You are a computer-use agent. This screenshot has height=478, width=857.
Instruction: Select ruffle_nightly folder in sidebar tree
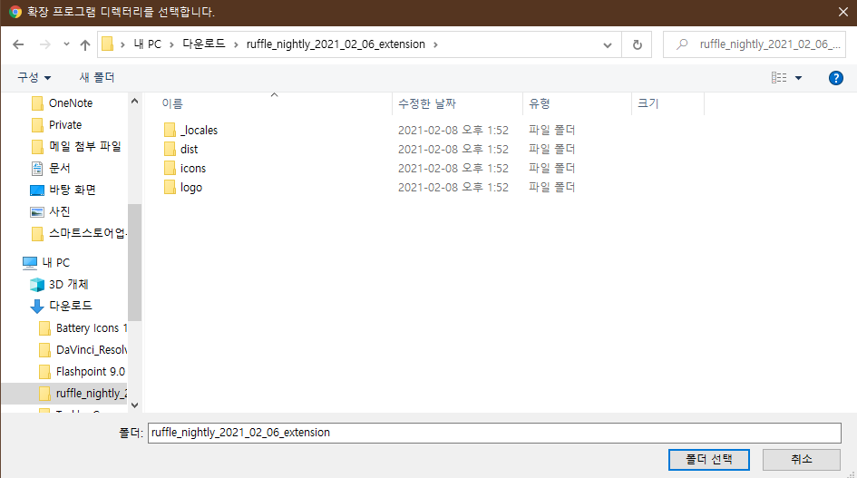pos(92,394)
